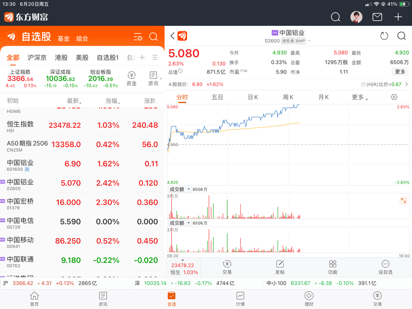Open second 成交额 indicator dropdown
The width and height of the screenshot is (412, 309).
pyautogui.click(x=180, y=223)
